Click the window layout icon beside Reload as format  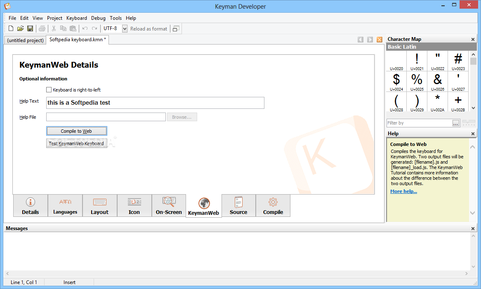176,28
